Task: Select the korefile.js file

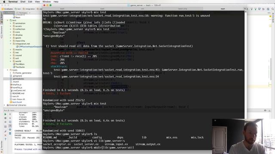Action: [x=16, y=87]
